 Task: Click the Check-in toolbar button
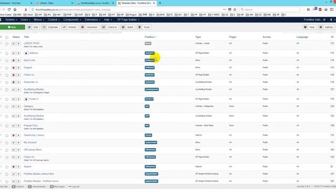110,27
